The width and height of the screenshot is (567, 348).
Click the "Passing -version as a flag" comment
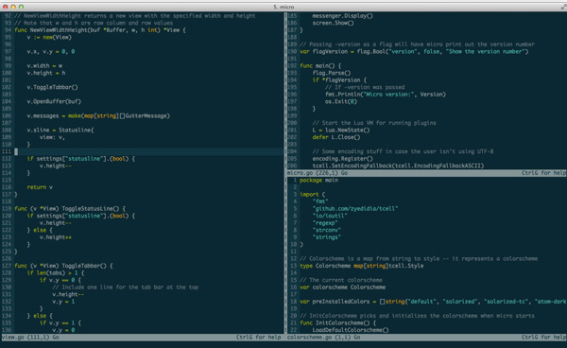417,44
